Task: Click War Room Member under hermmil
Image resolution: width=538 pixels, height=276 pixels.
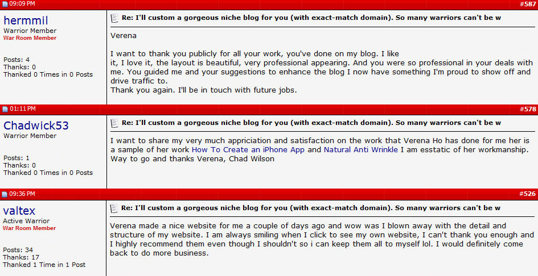Action: 30,38
